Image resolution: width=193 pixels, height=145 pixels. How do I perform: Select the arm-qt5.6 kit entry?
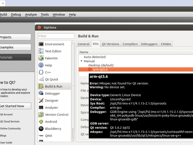(100, 69)
